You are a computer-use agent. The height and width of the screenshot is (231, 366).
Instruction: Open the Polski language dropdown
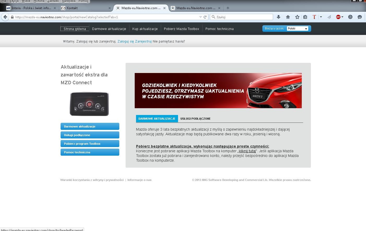pyautogui.click(x=297, y=29)
